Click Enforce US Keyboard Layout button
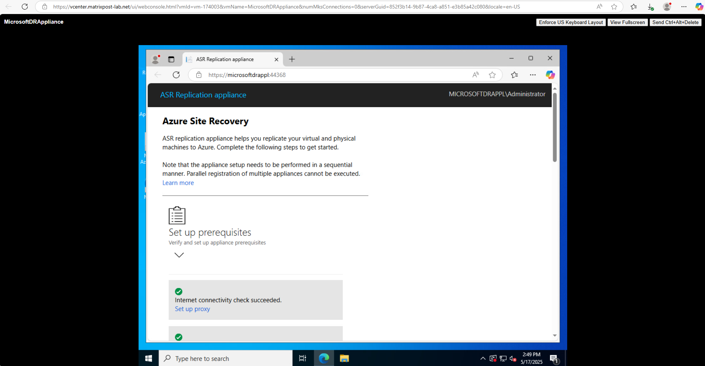The width and height of the screenshot is (705, 366). (x=571, y=22)
